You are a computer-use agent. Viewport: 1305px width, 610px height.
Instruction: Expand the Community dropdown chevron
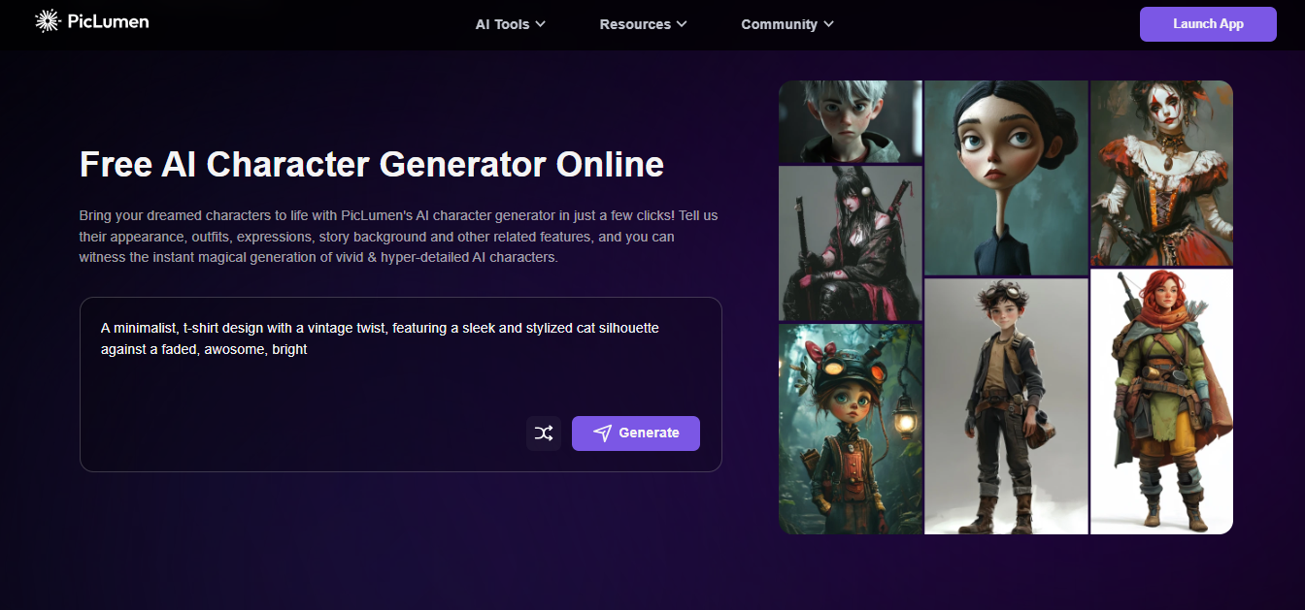click(x=830, y=24)
